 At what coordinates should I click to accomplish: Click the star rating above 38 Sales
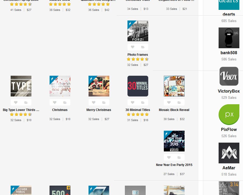click(60, 4)
